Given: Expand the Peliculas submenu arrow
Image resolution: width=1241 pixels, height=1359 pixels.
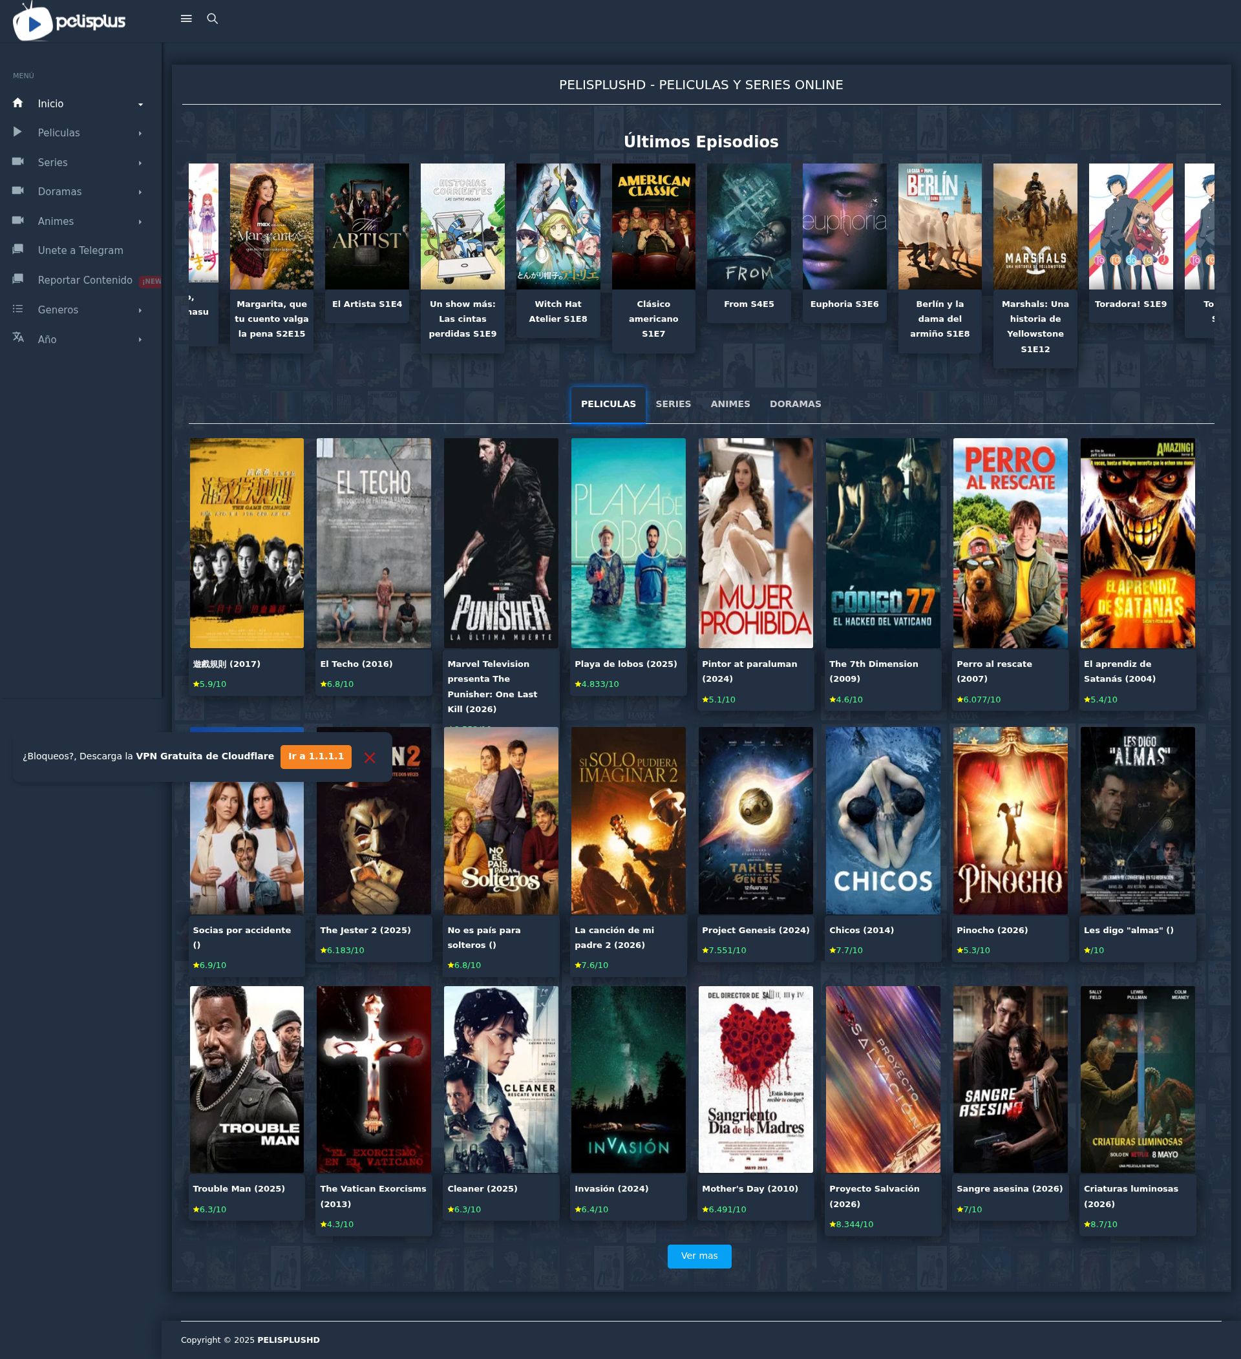Looking at the screenshot, I should coord(140,134).
